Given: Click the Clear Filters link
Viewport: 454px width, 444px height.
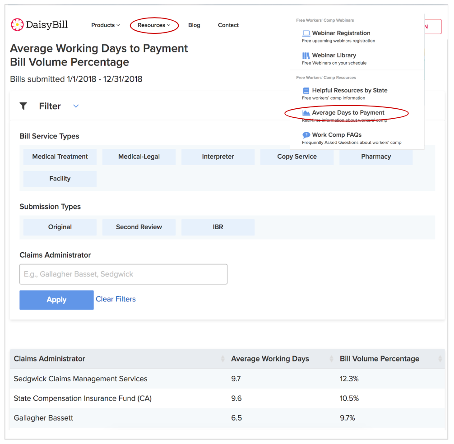Looking at the screenshot, I should pyautogui.click(x=116, y=299).
